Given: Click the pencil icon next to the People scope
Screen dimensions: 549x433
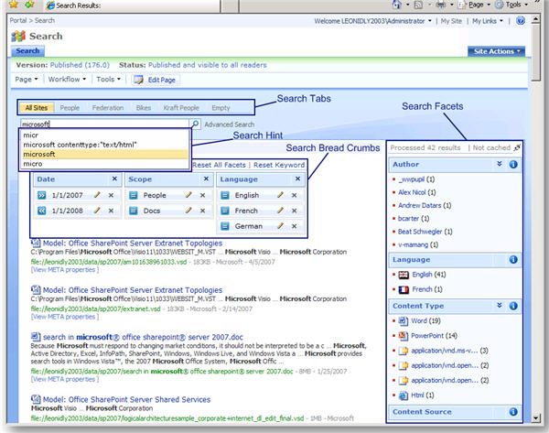Looking at the screenshot, I should [188, 196].
